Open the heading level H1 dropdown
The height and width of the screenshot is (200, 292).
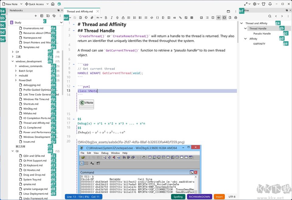point(99,18)
